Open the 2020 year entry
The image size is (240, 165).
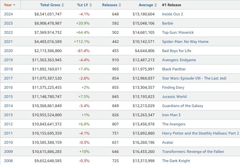(8, 51)
